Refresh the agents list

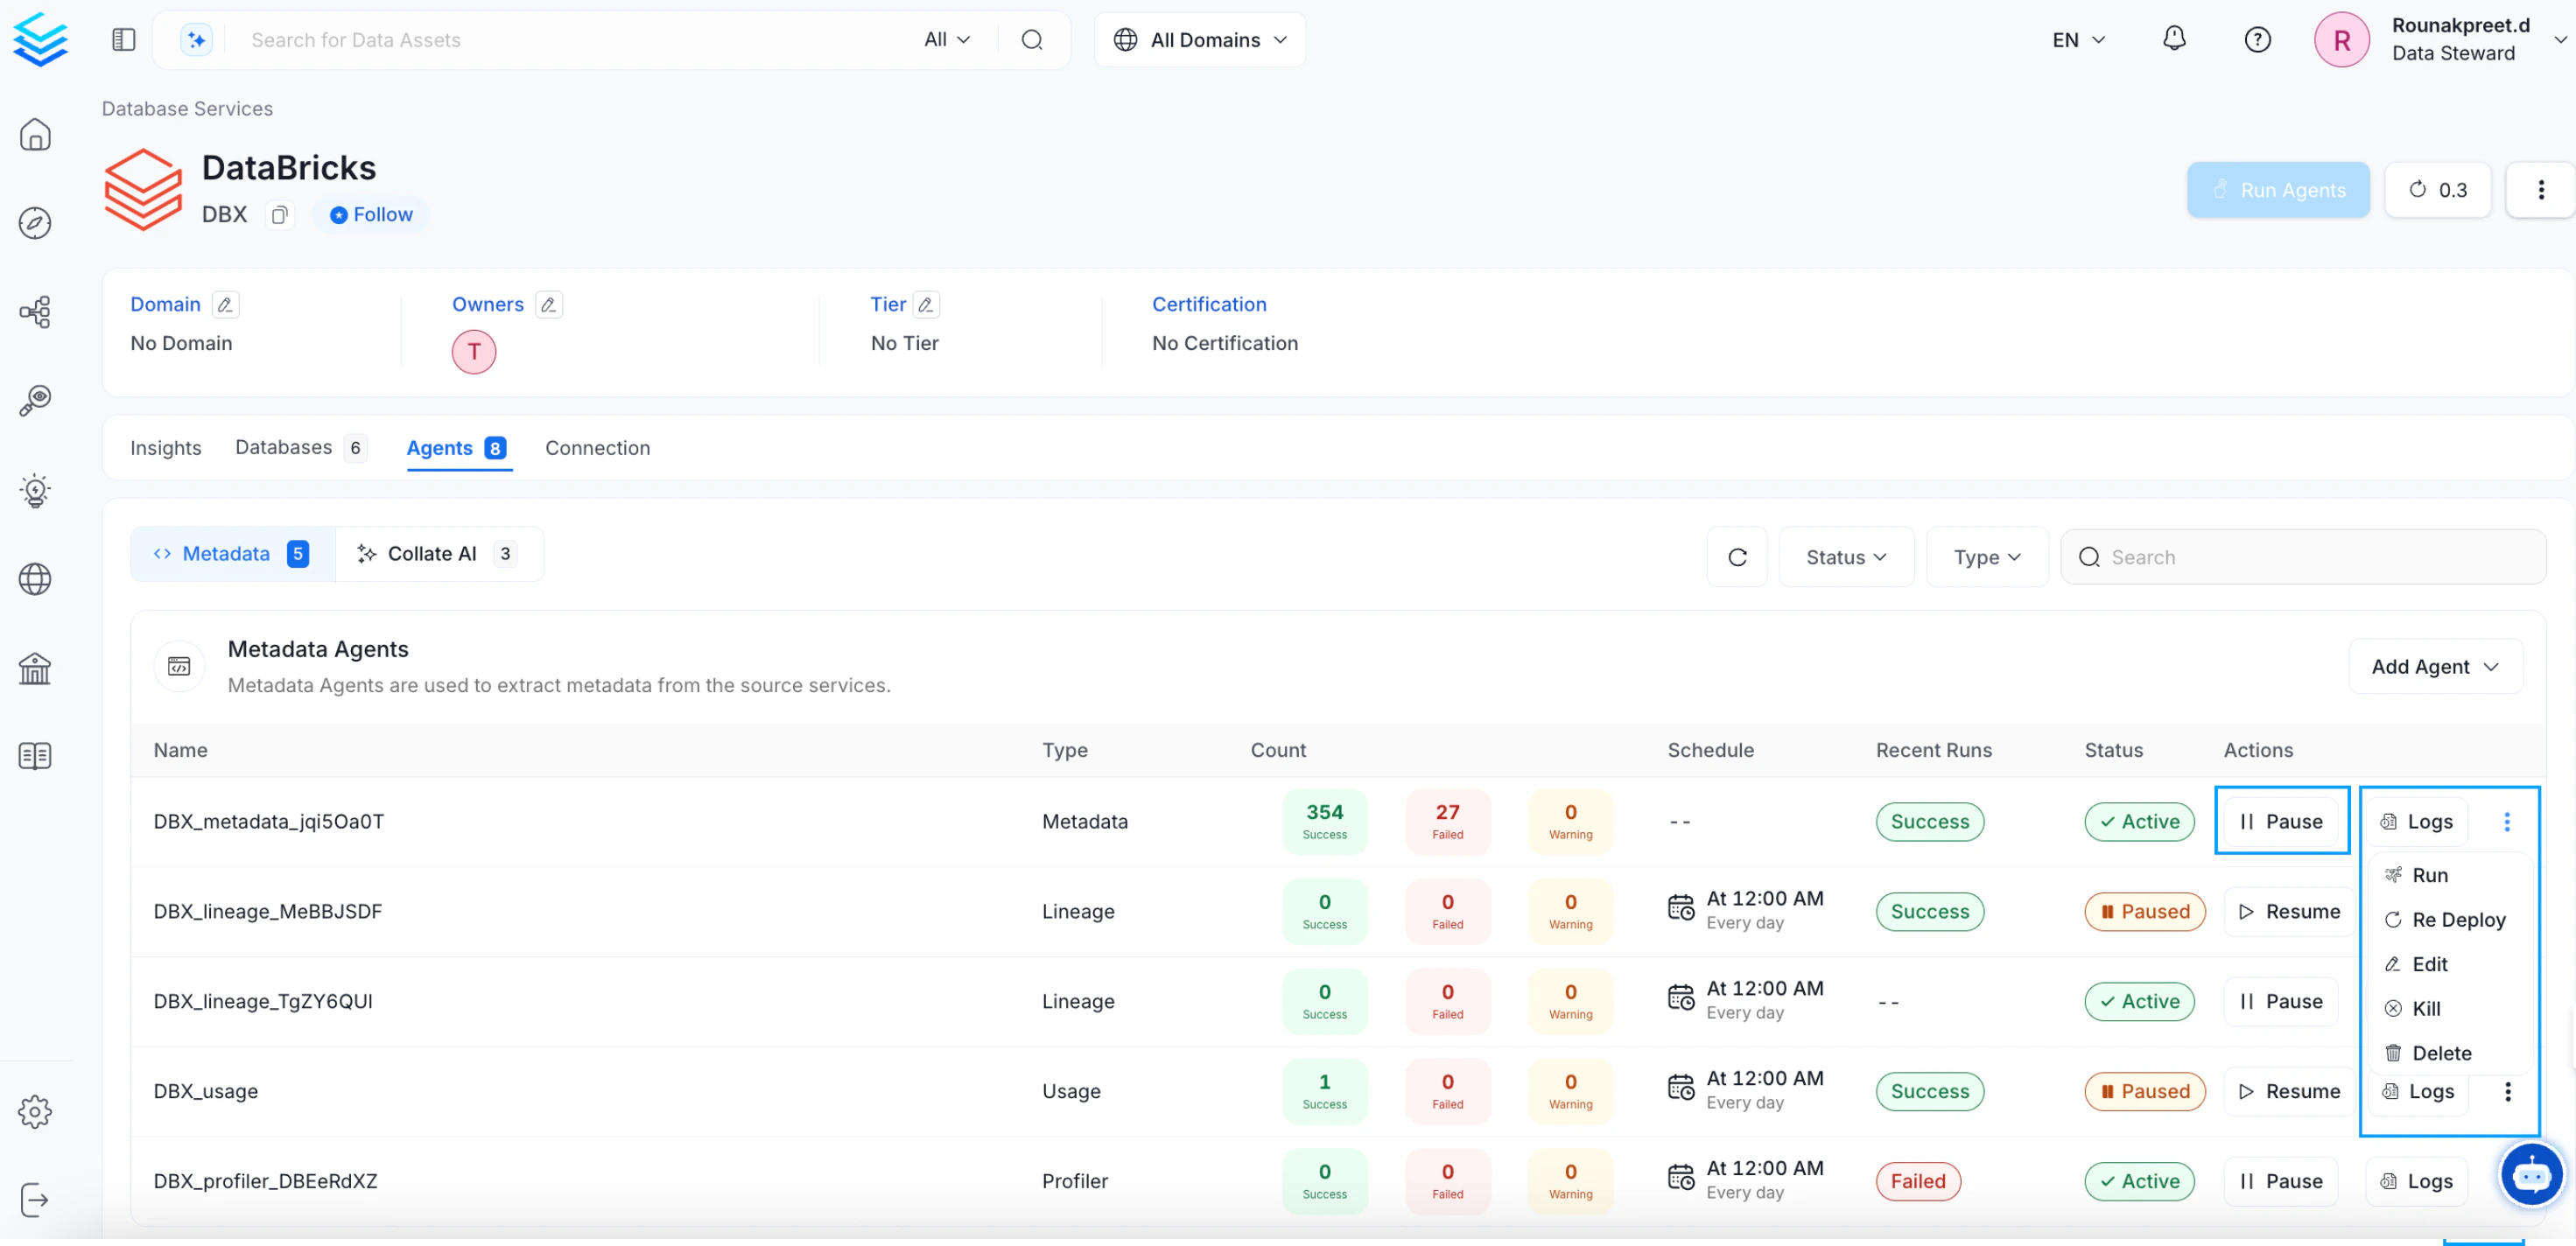1737,557
